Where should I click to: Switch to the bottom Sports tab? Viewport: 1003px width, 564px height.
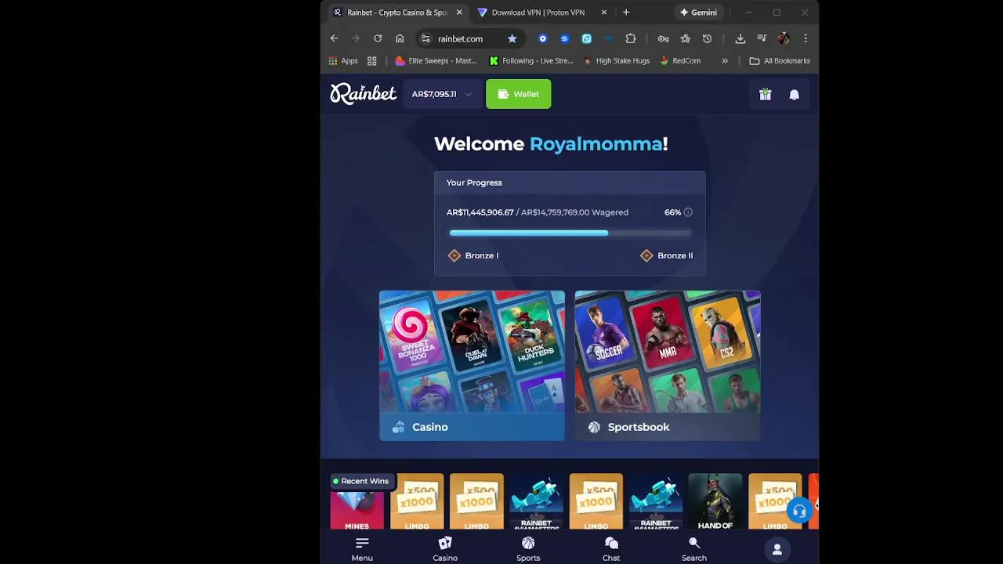pos(528,549)
